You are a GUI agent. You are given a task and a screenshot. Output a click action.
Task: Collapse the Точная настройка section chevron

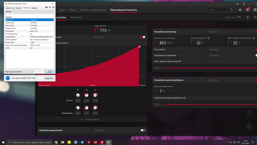[82, 120]
